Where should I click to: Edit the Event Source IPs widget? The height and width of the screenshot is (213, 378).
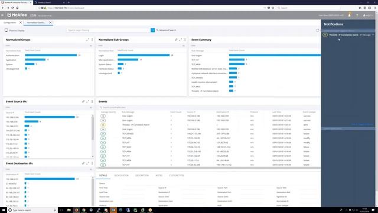pos(83,101)
